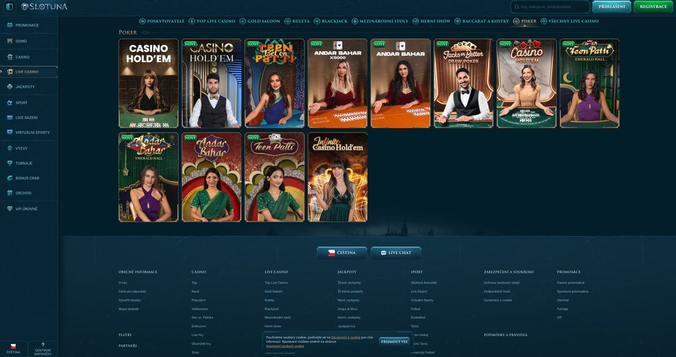Viewport: 676px width, 357px height.
Task: Open the Andar Bahar Emerald Hall game
Action: click(148, 177)
